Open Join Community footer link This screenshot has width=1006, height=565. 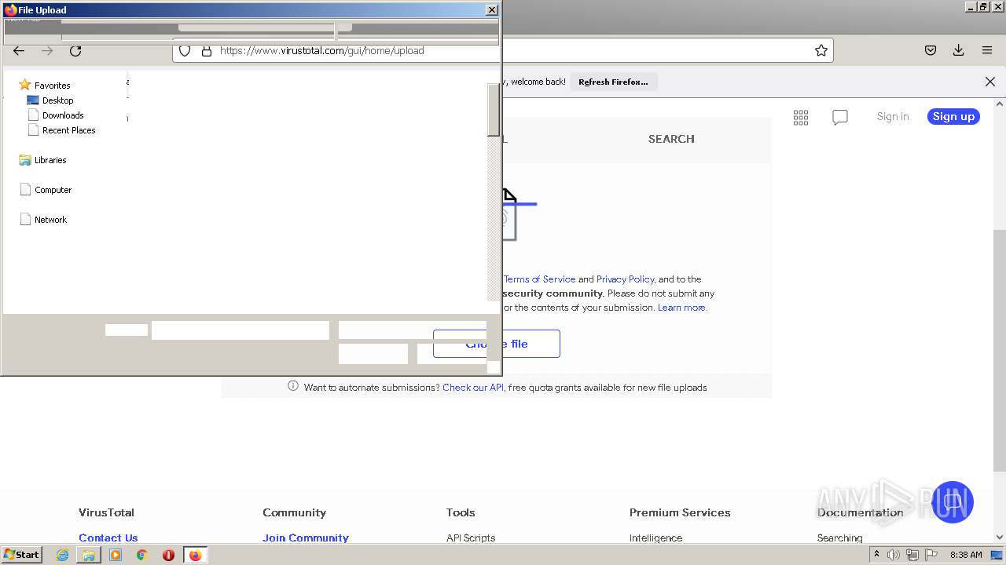[x=306, y=538]
